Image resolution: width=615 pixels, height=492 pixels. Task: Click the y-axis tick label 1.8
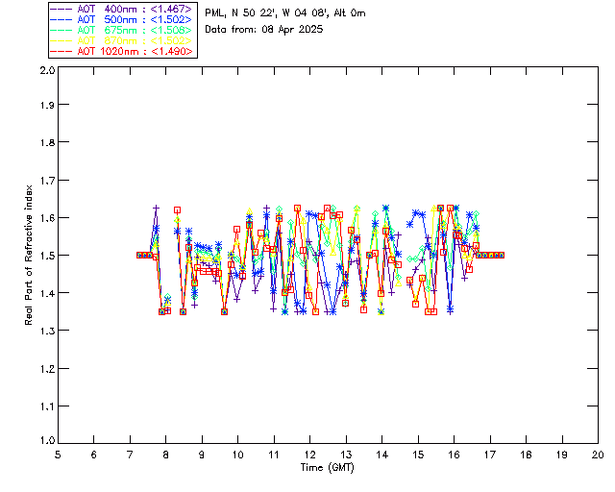47,142
